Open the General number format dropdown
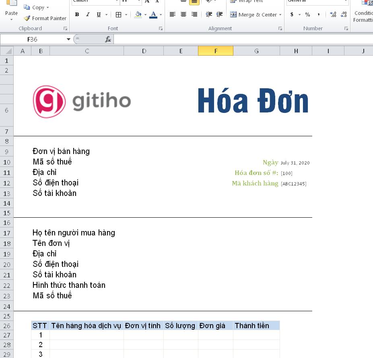Image resolution: width=373 pixels, height=358 pixels. 345,2
